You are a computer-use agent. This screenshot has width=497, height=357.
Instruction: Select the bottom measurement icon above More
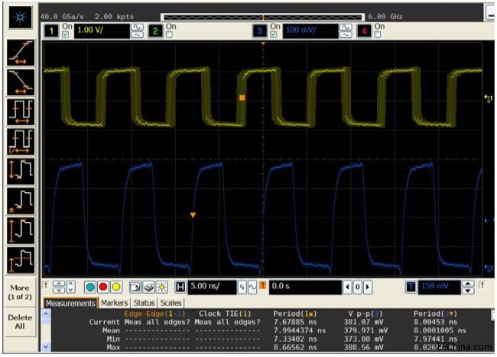[x=21, y=261]
